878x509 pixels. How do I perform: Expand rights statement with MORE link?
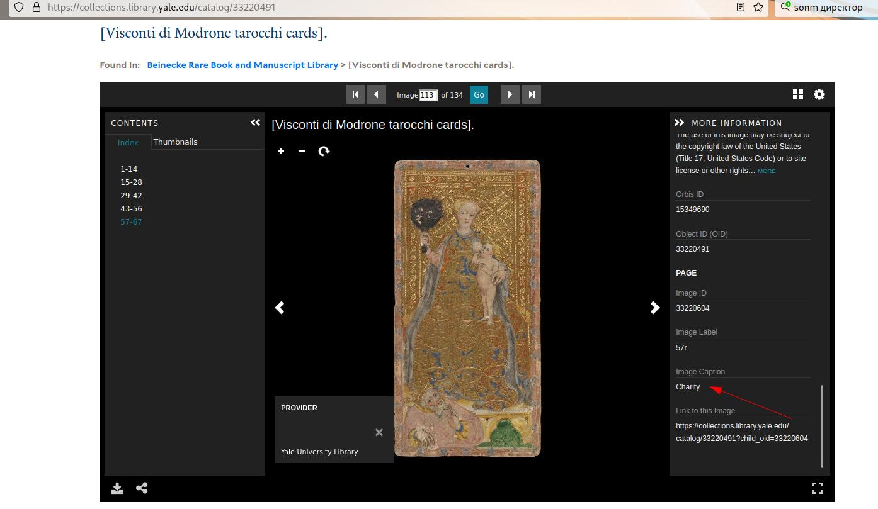click(767, 171)
